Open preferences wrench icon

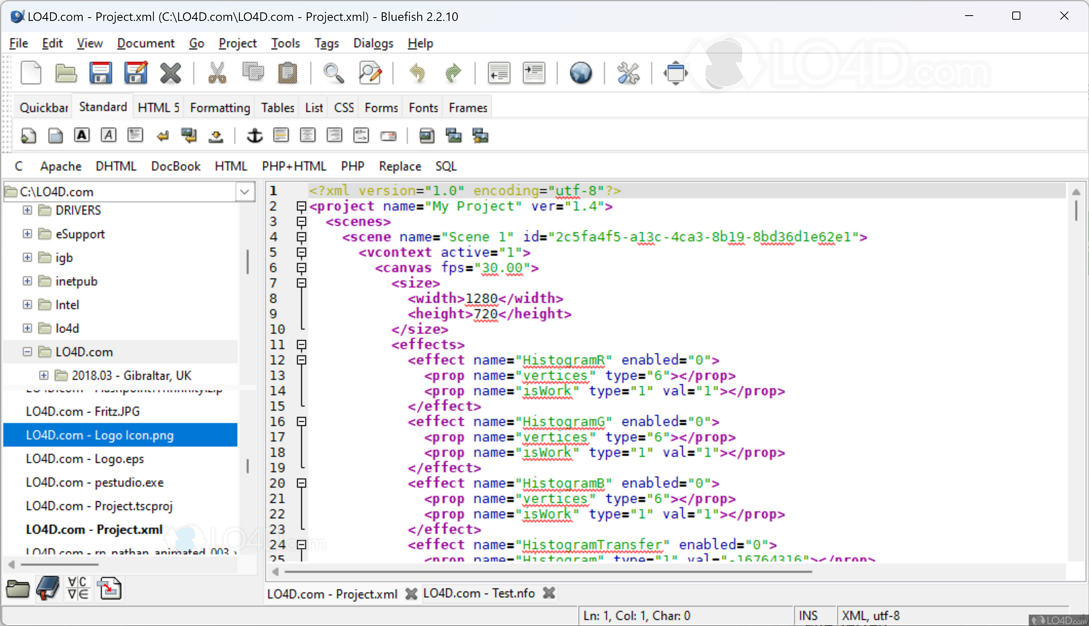click(x=628, y=73)
